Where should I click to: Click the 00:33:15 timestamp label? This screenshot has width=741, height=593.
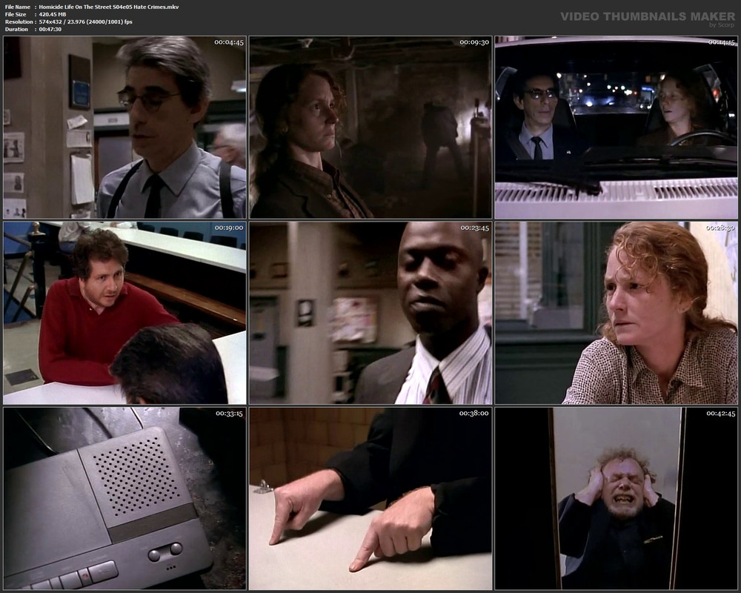(x=229, y=414)
